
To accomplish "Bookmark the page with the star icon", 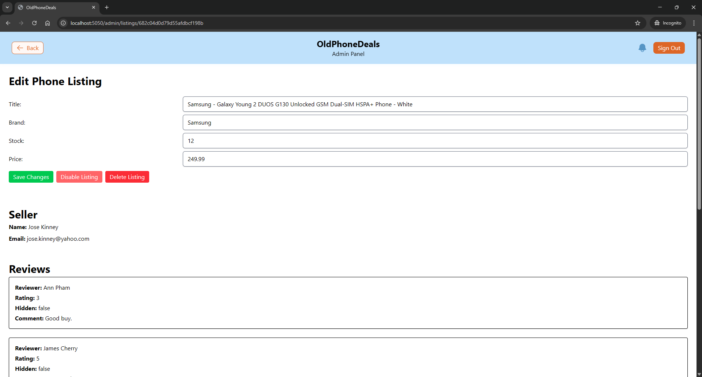I will [x=638, y=23].
